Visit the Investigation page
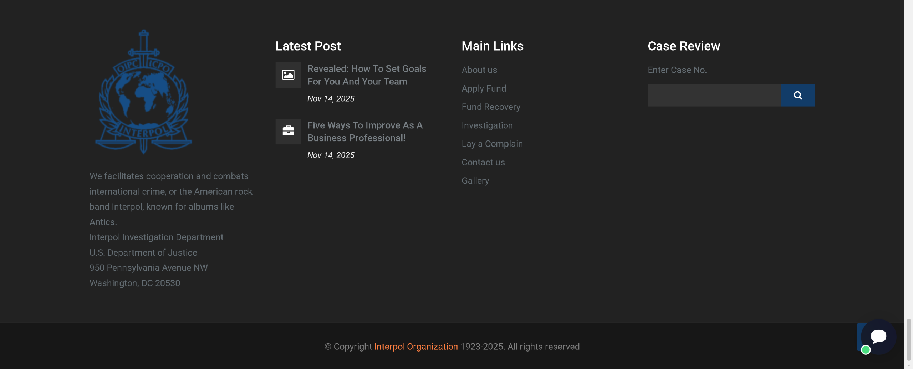Image resolution: width=913 pixels, height=369 pixels. click(487, 125)
